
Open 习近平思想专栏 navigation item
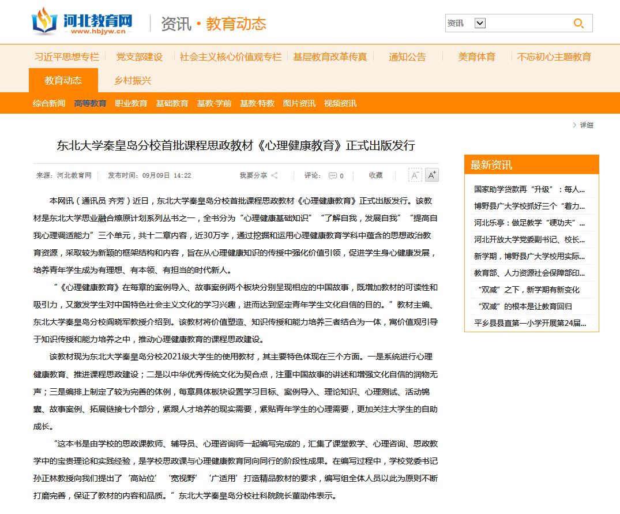click(x=66, y=57)
